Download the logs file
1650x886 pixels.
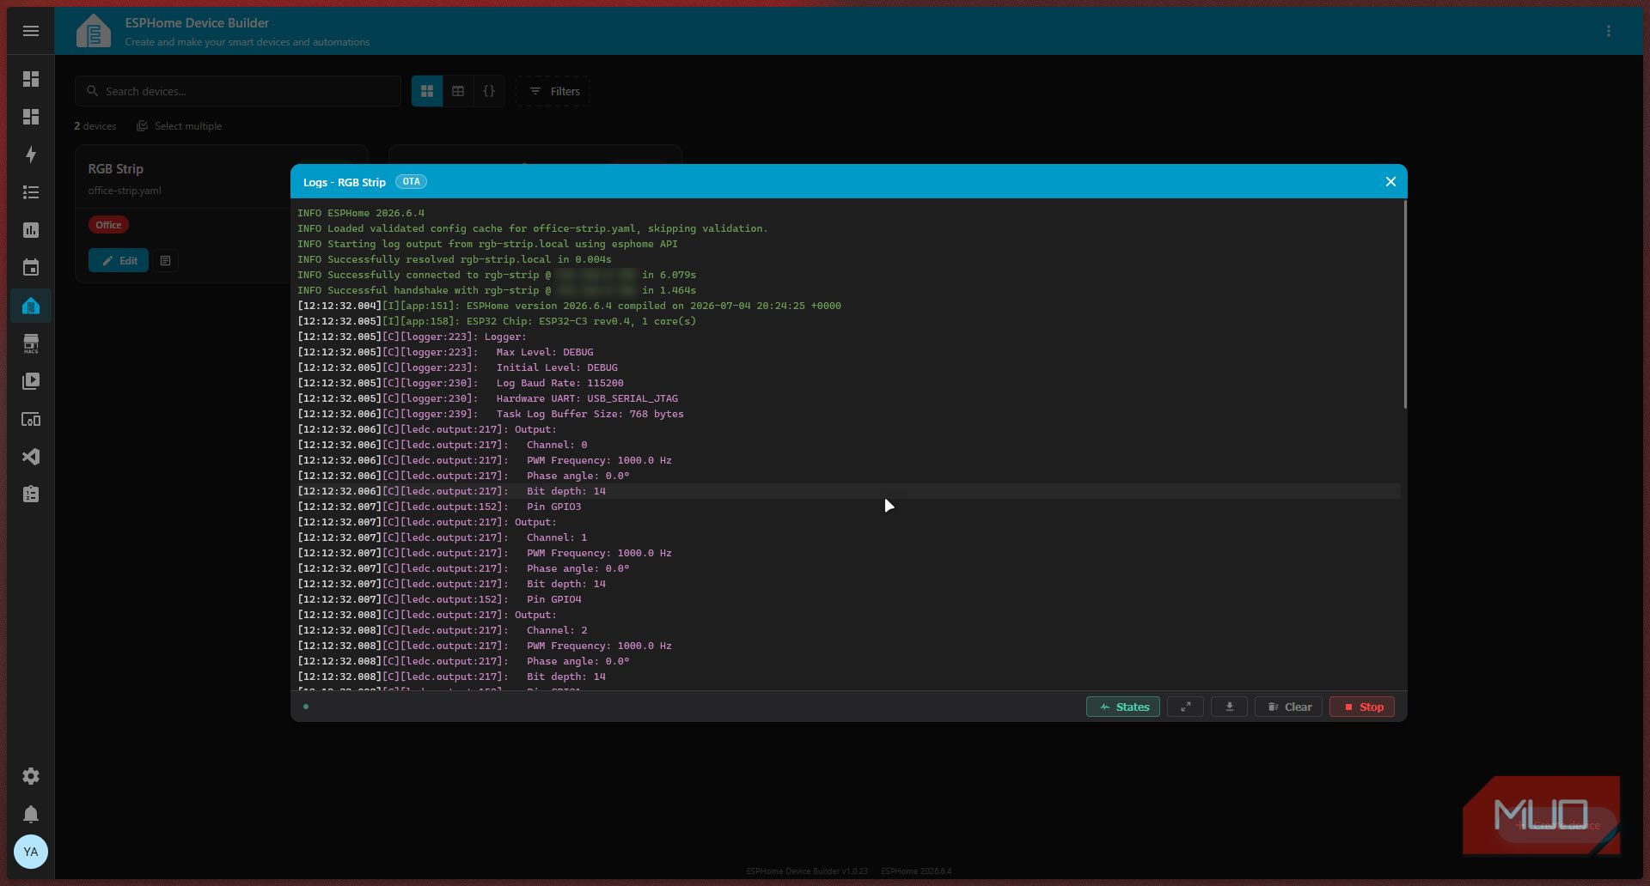(1229, 707)
